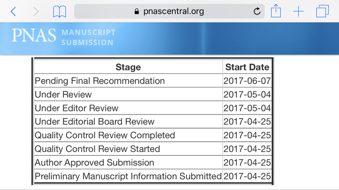Image resolution: width=339 pixels, height=190 pixels.
Task: Click the Start Date column header
Action: 247,67
